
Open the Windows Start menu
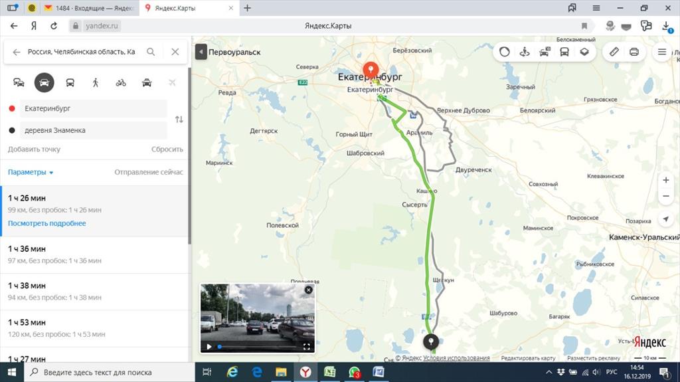click(x=12, y=372)
